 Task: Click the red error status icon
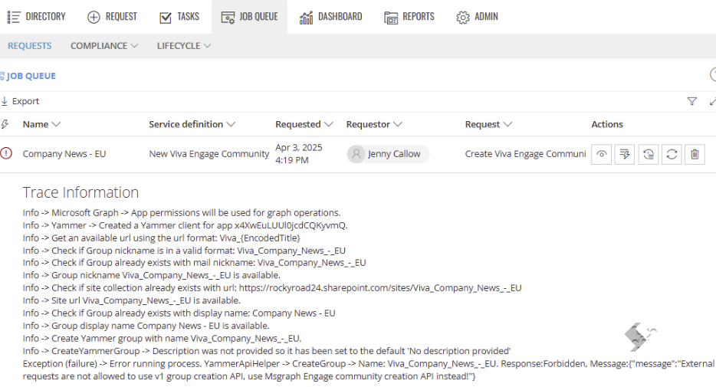tap(6, 153)
